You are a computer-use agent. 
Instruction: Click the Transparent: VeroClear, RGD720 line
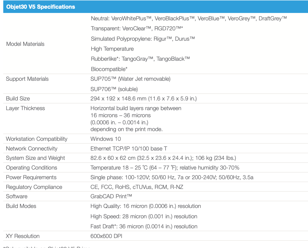(137, 29)
